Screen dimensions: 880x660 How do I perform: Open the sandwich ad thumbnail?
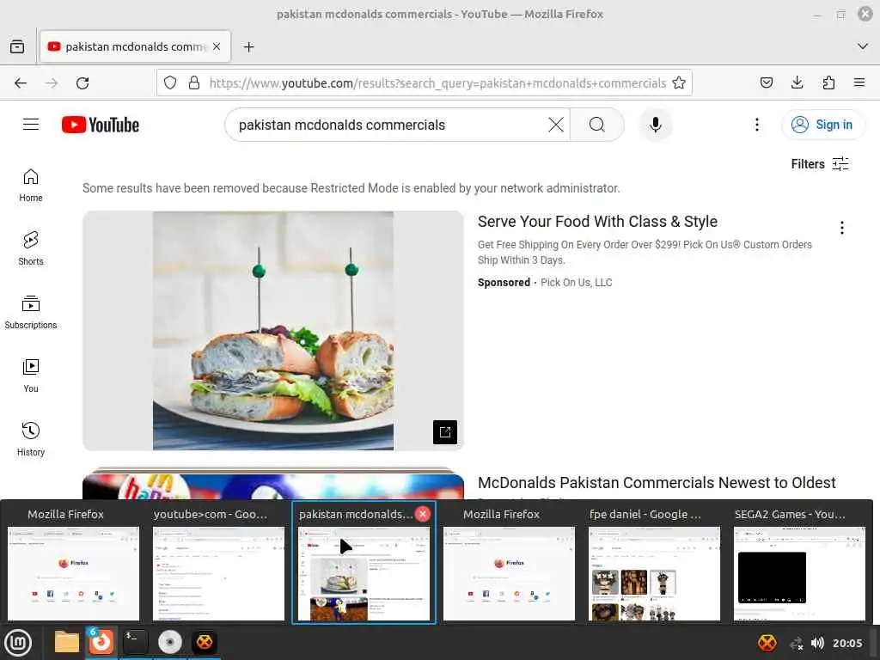pos(273,331)
